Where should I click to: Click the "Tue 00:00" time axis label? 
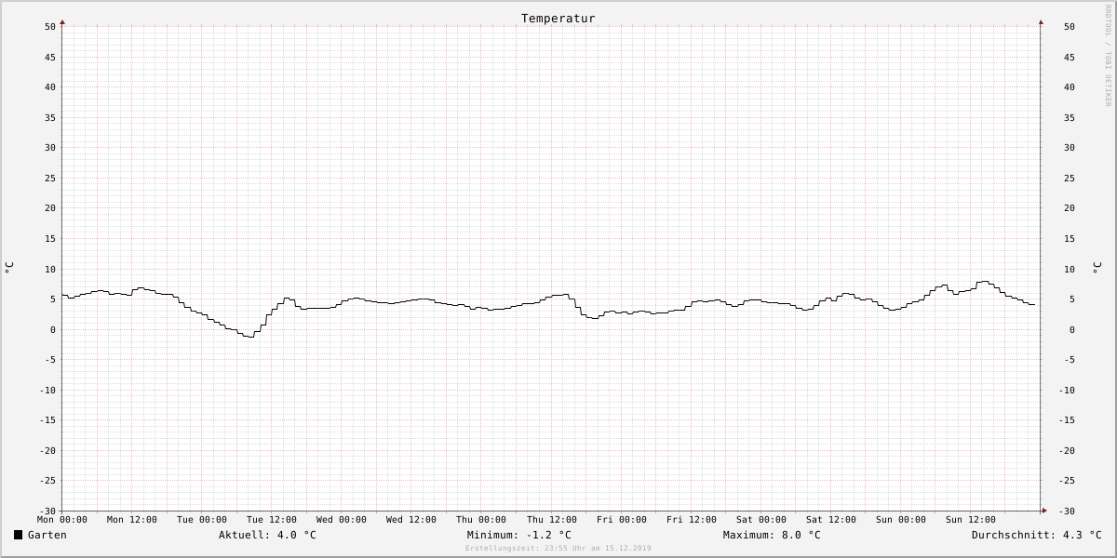[202, 520]
